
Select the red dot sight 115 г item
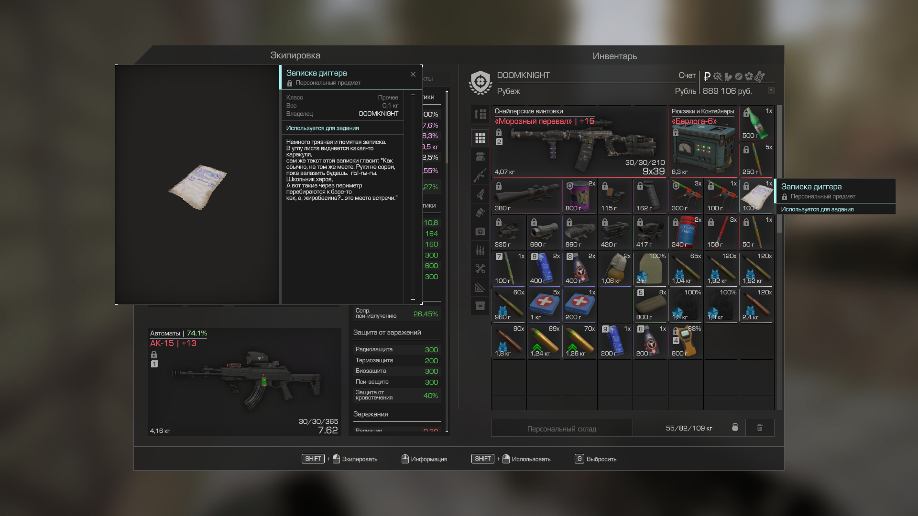[x=615, y=196]
